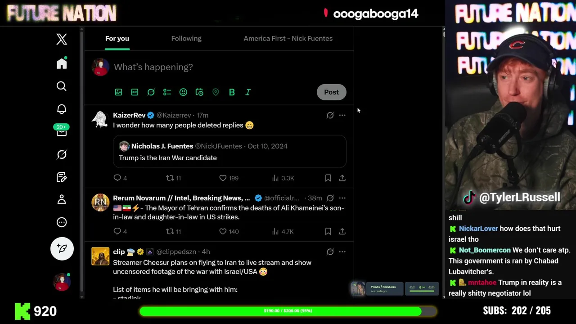
Task: Open Grok icon in the sidebar
Action: tap(62, 154)
